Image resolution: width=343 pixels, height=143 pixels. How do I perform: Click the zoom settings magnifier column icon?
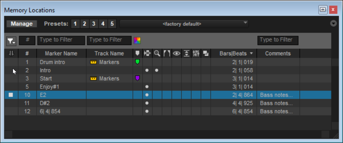pos(157,53)
